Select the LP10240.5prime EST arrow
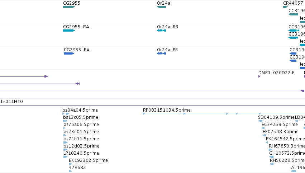The width and height of the screenshot is (305, 173). tap(65, 157)
